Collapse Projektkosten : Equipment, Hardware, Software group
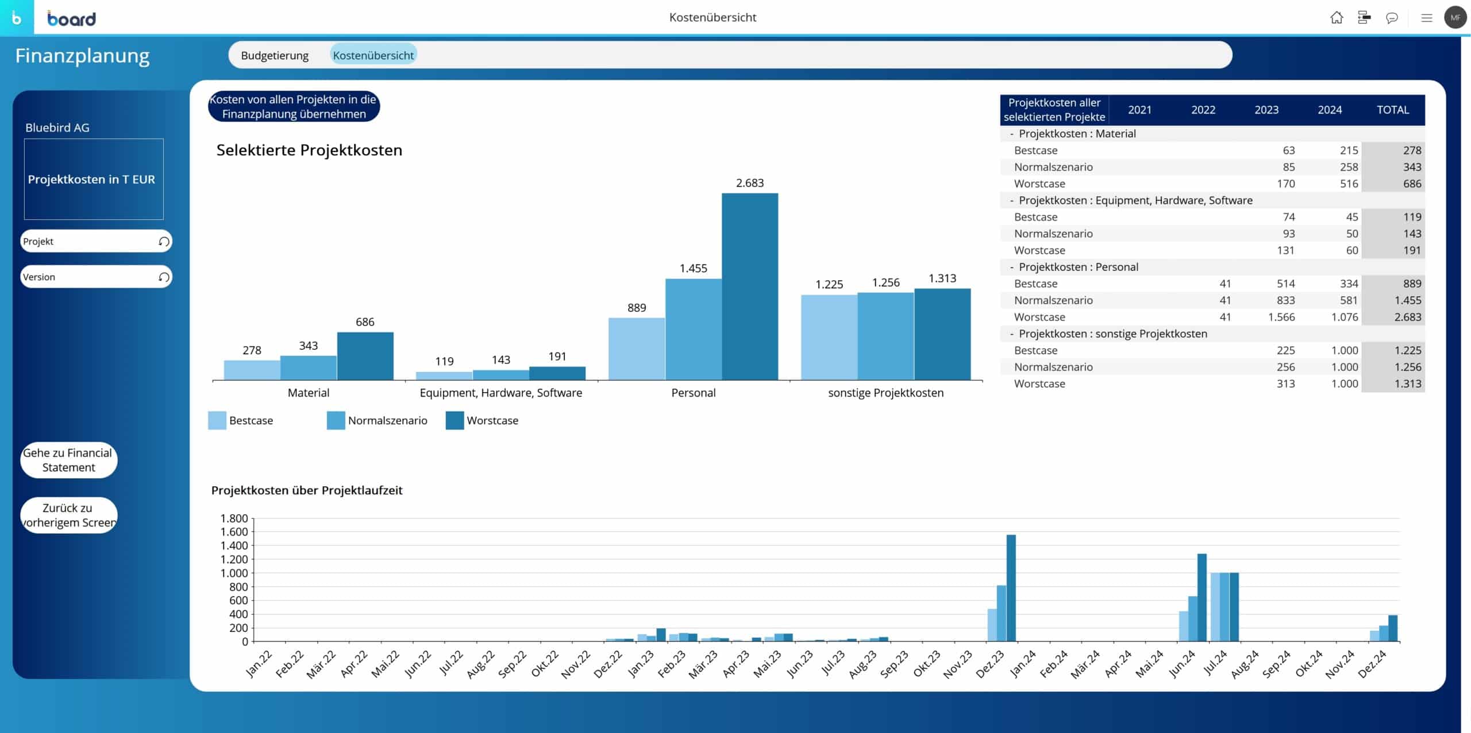This screenshot has width=1471, height=733. click(x=1012, y=200)
